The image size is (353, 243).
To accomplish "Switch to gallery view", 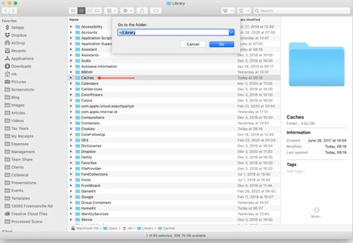I will [97, 11].
